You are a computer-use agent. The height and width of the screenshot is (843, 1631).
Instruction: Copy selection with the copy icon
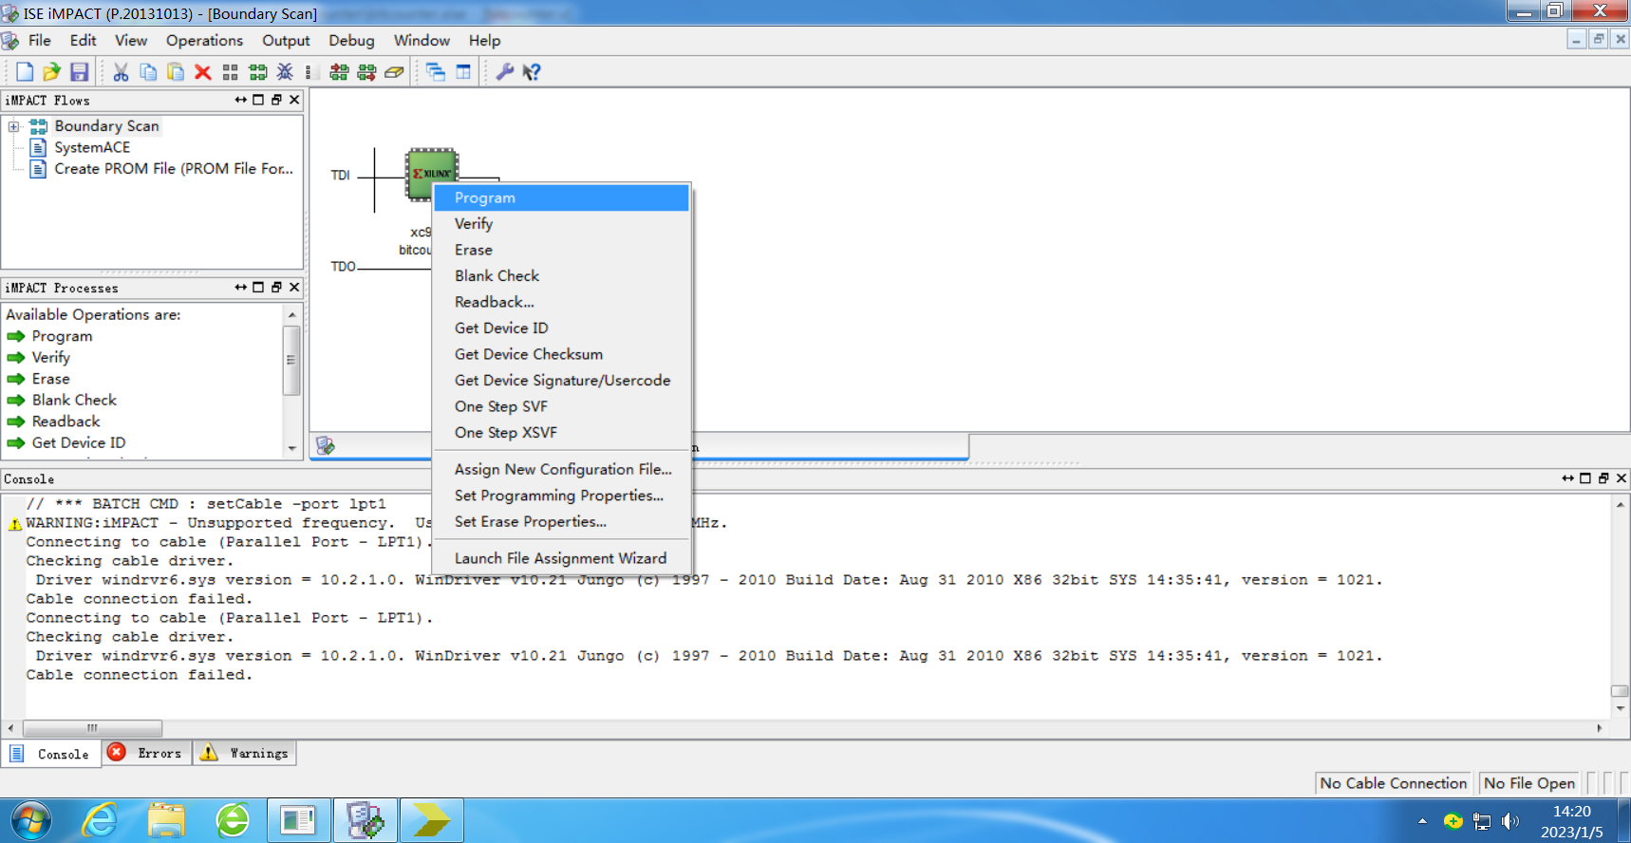pyautogui.click(x=148, y=72)
